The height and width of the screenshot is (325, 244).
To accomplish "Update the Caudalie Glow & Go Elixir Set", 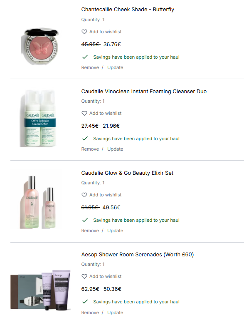I will click(115, 231).
